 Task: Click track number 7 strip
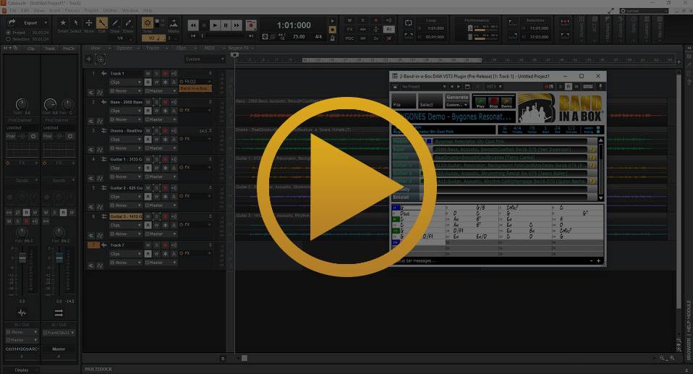tap(93, 245)
